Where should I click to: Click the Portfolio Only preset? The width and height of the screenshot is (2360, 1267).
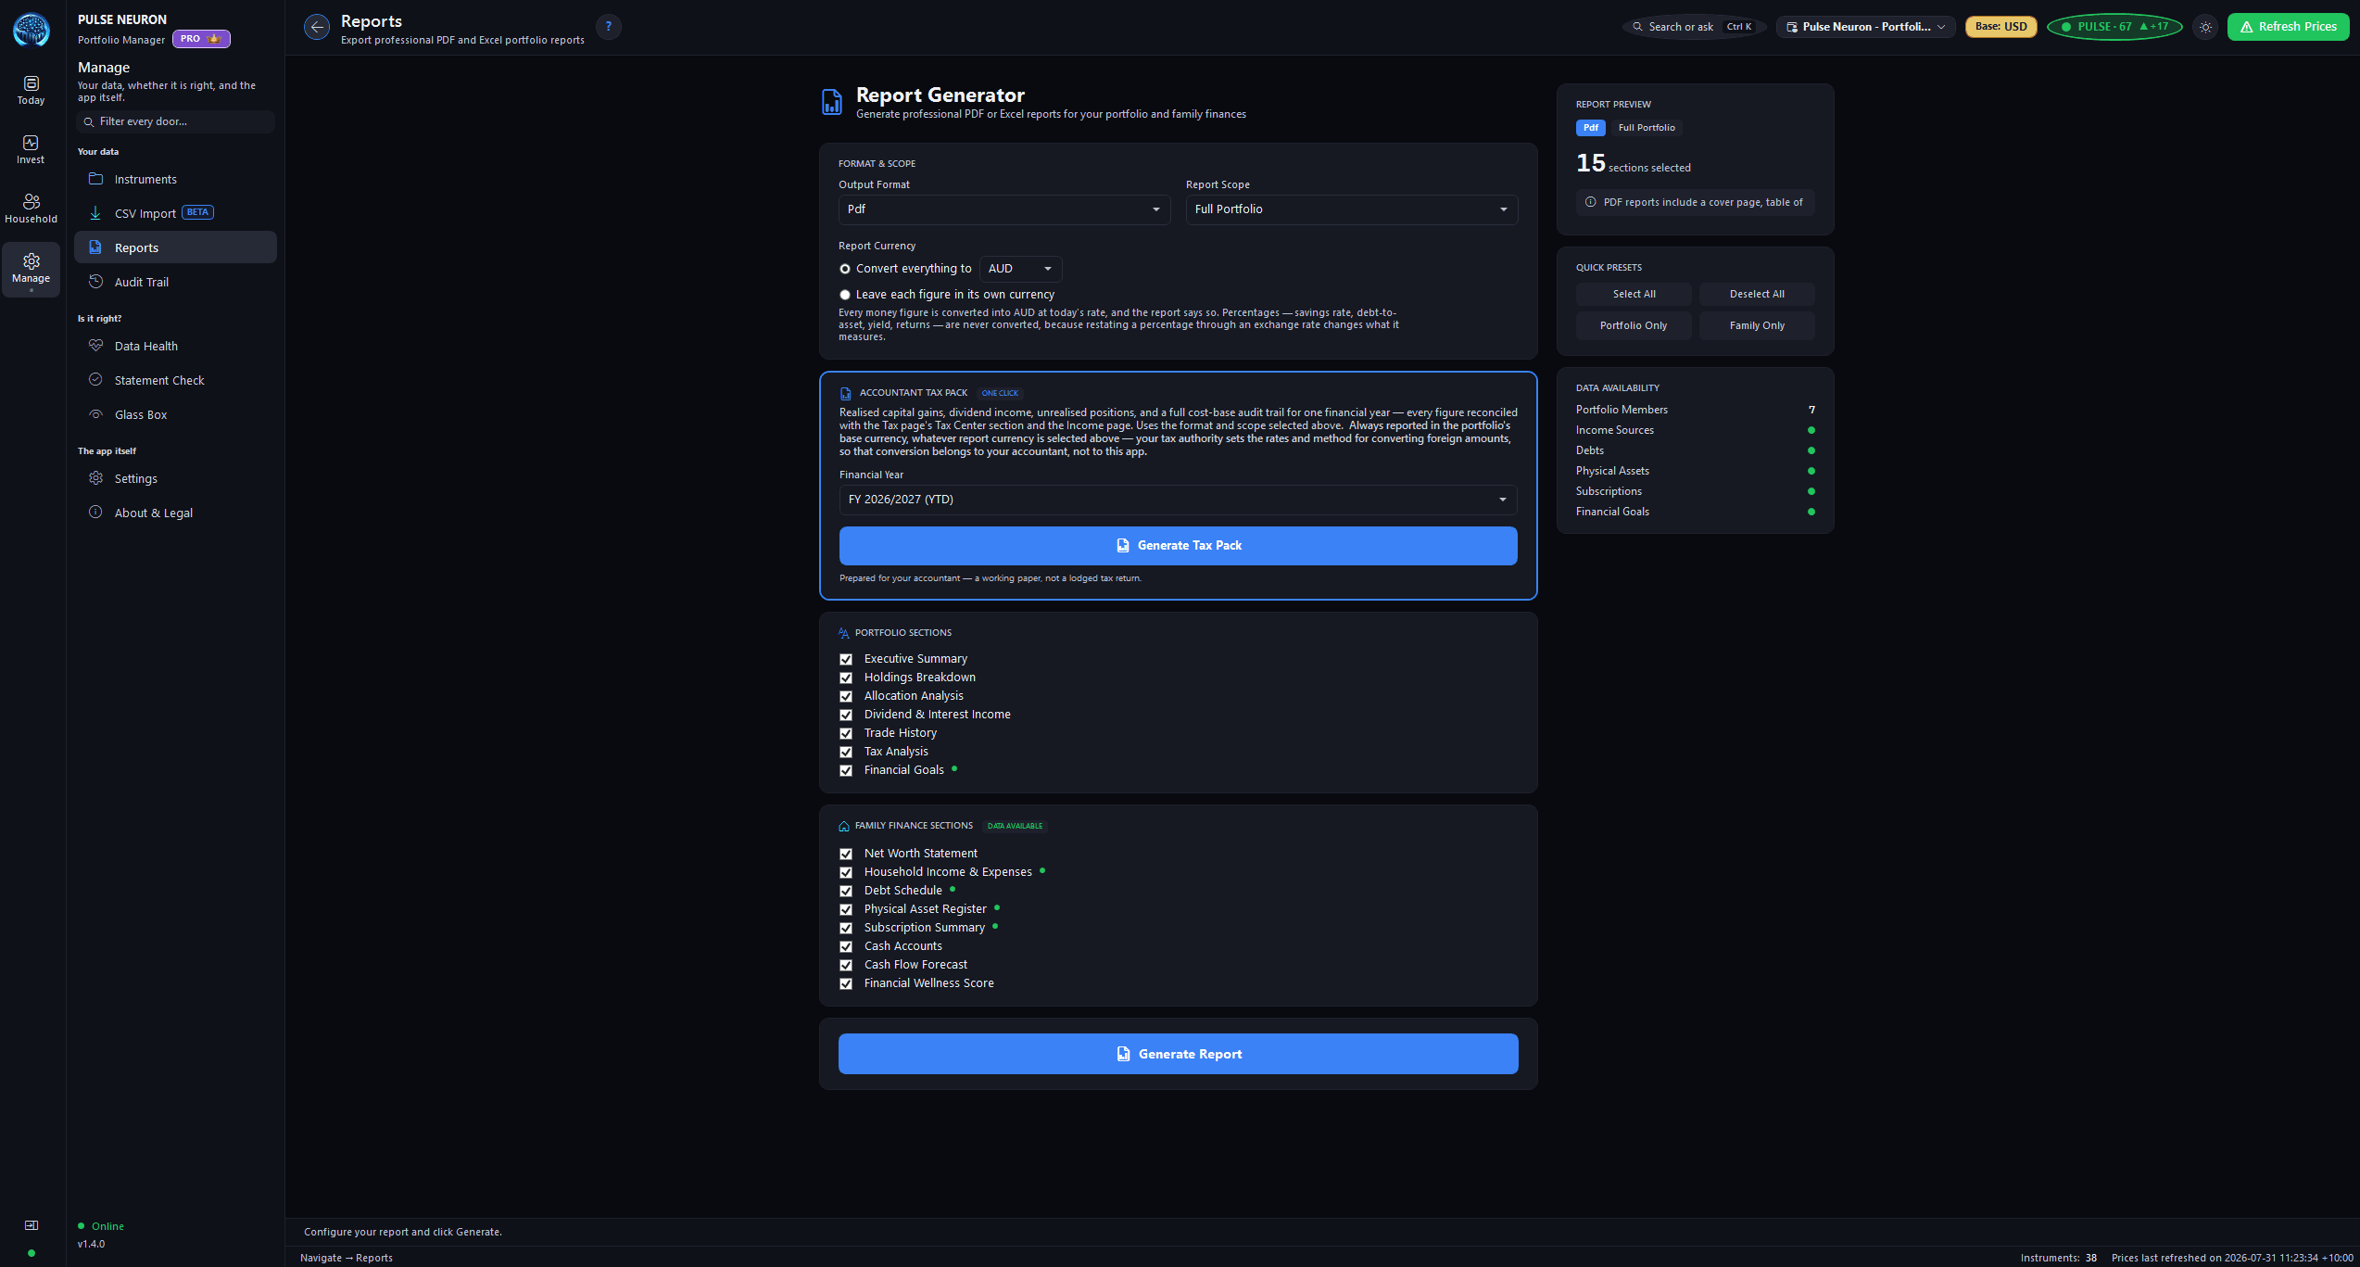(1634, 325)
